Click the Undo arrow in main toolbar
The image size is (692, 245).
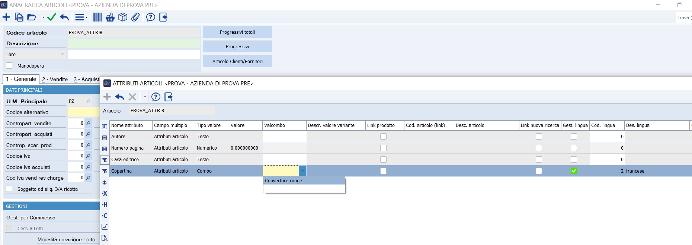(x=64, y=17)
